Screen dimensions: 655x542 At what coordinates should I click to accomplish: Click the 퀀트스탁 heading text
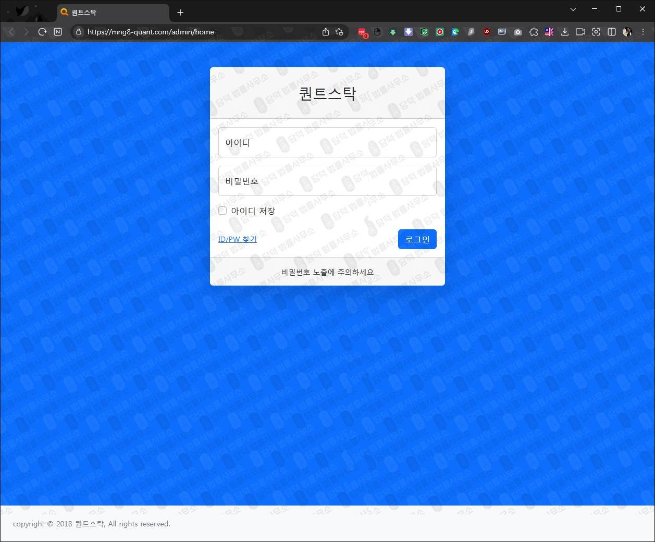(327, 93)
